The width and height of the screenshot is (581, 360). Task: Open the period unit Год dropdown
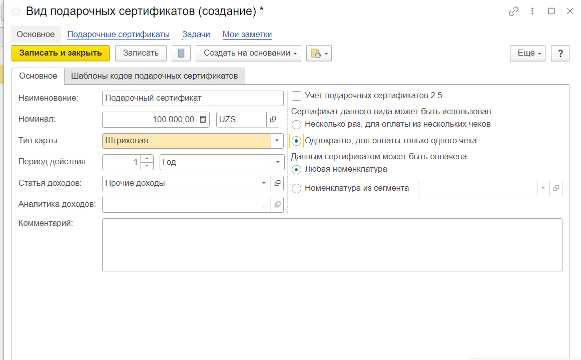pyautogui.click(x=277, y=162)
